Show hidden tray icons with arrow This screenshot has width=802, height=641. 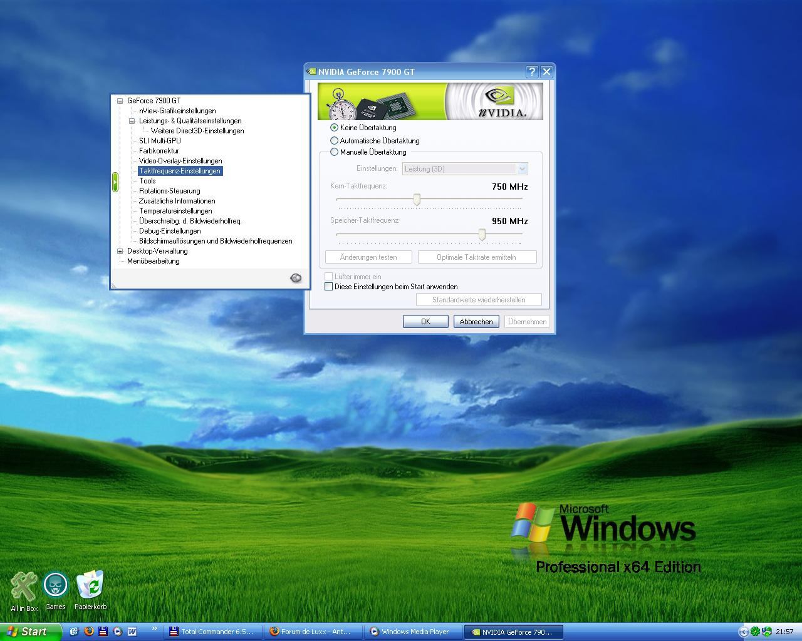[744, 632]
